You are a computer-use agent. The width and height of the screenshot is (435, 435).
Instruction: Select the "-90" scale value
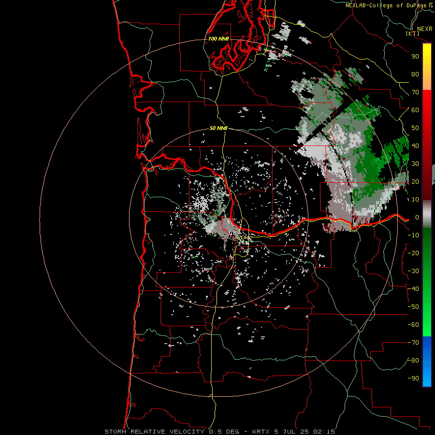[x=413, y=378]
